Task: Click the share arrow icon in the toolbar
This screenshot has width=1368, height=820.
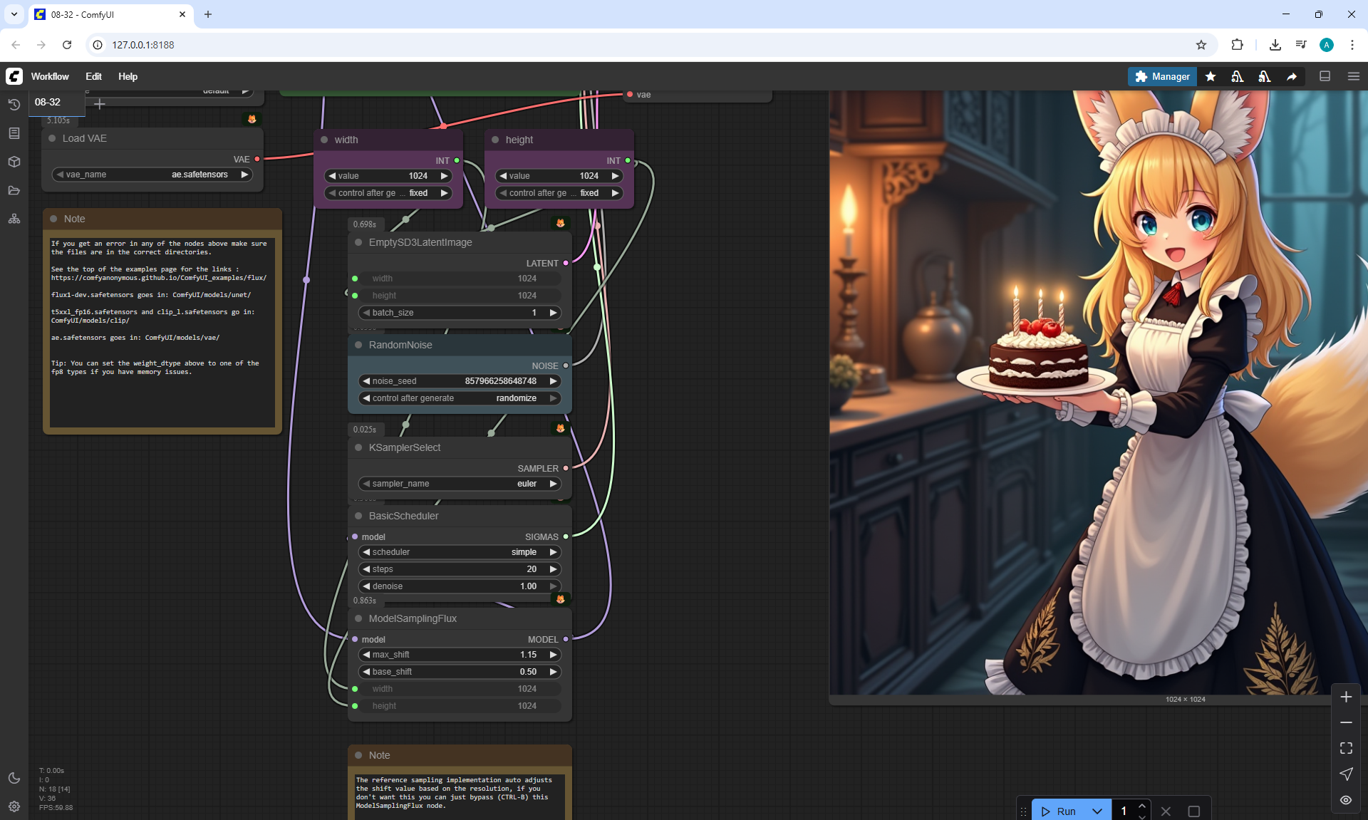Action: 1291,76
